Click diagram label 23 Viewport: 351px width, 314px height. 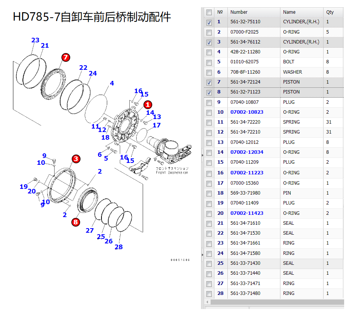tap(35, 40)
